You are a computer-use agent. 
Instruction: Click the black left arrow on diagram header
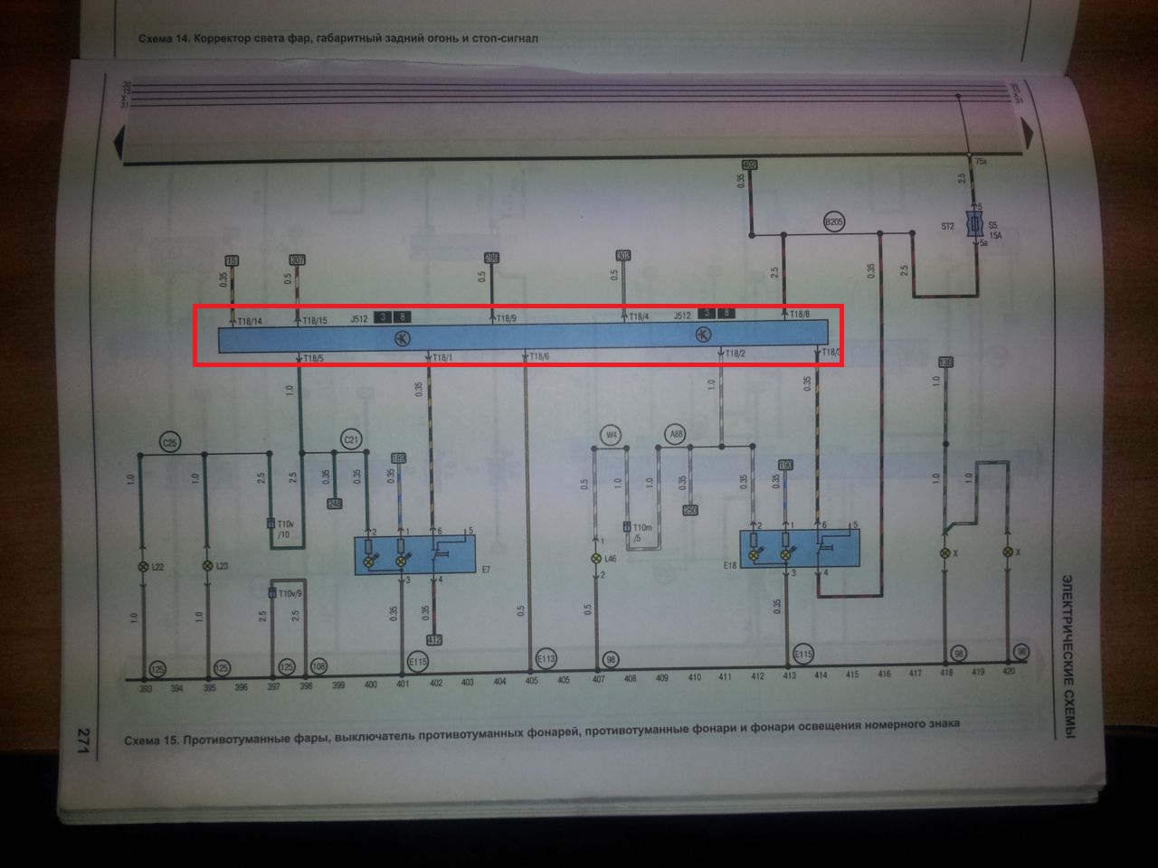117,143
